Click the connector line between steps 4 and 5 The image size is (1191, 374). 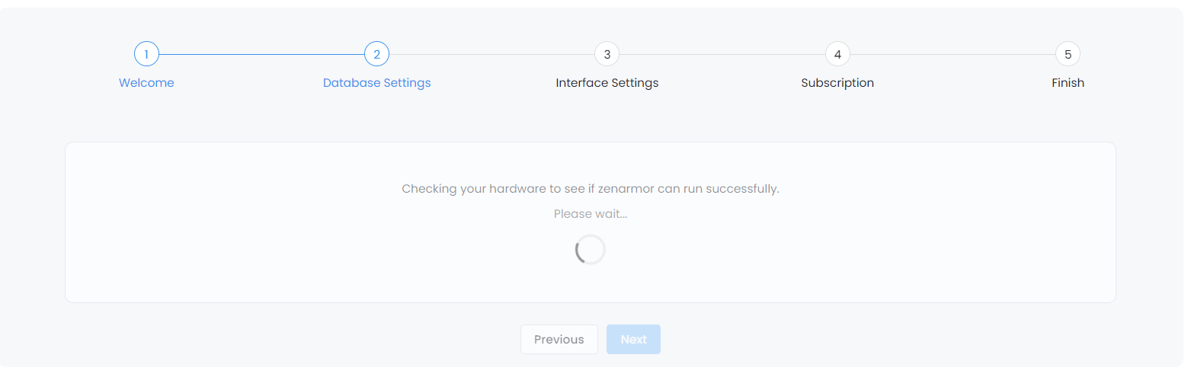tap(952, 54)
